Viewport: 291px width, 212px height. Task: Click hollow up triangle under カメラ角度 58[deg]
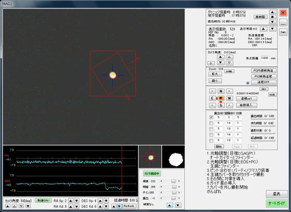click(15, 206)
